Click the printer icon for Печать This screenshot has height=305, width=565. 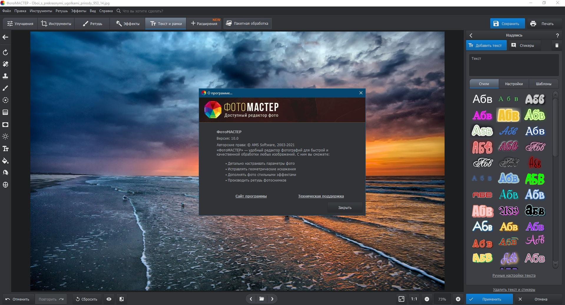click(533, 24)
